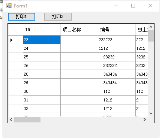The height and width of the screenshot is (140, 162).
Task: Close the Form1 window
Action: (x=150, y=6)
